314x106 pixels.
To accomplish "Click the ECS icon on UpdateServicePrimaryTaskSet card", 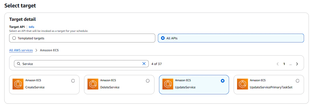I will point(242,84).
